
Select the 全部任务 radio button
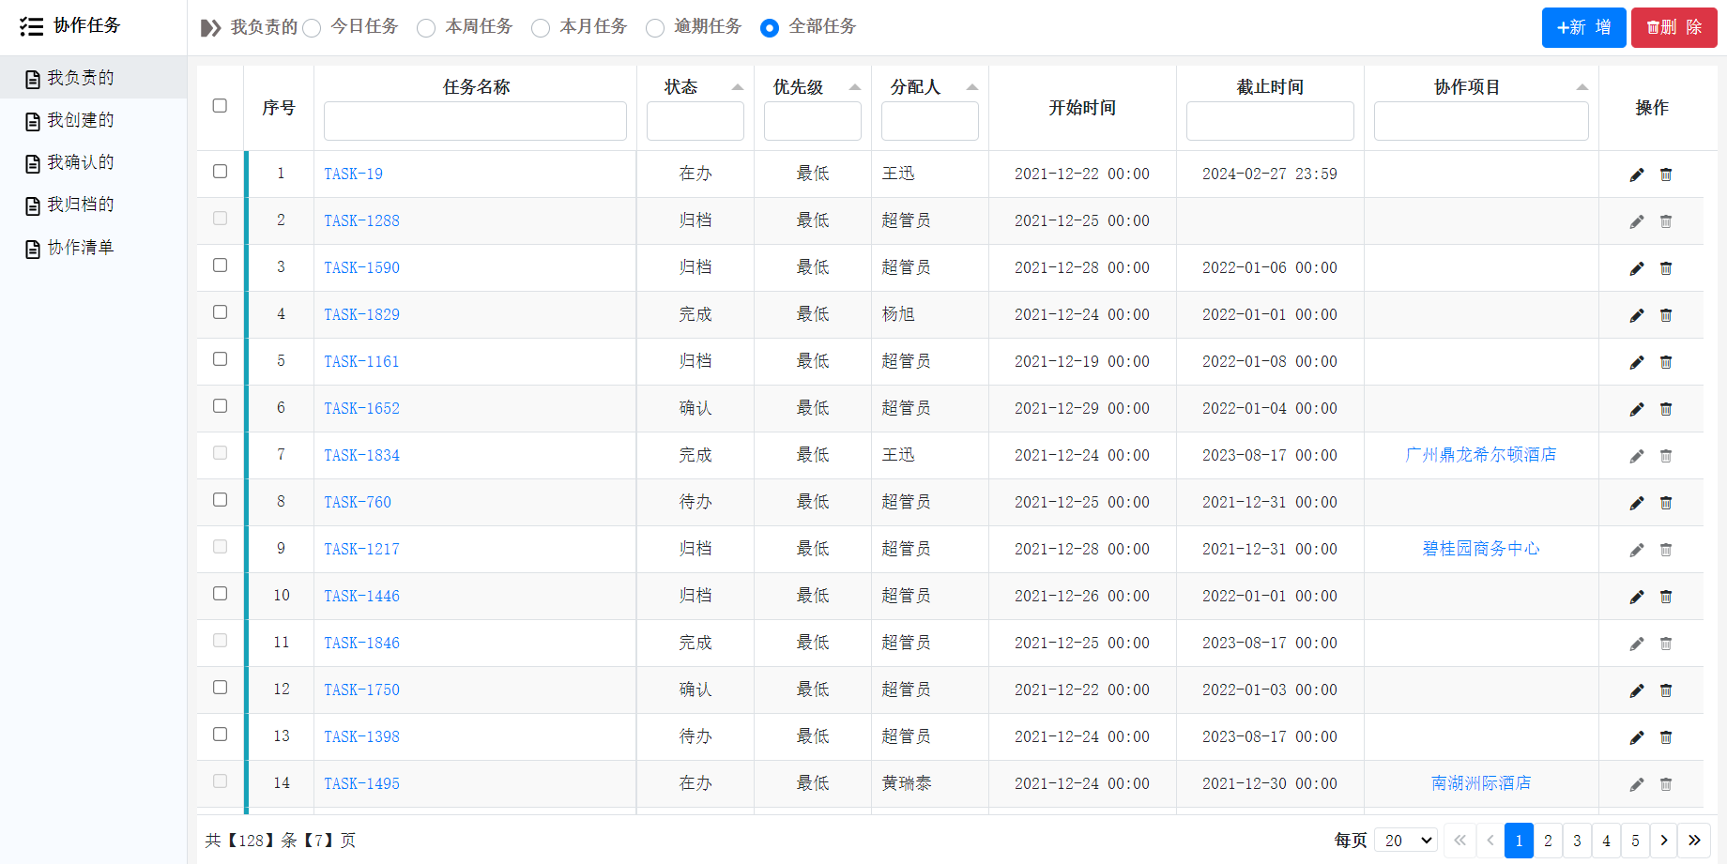770,28
